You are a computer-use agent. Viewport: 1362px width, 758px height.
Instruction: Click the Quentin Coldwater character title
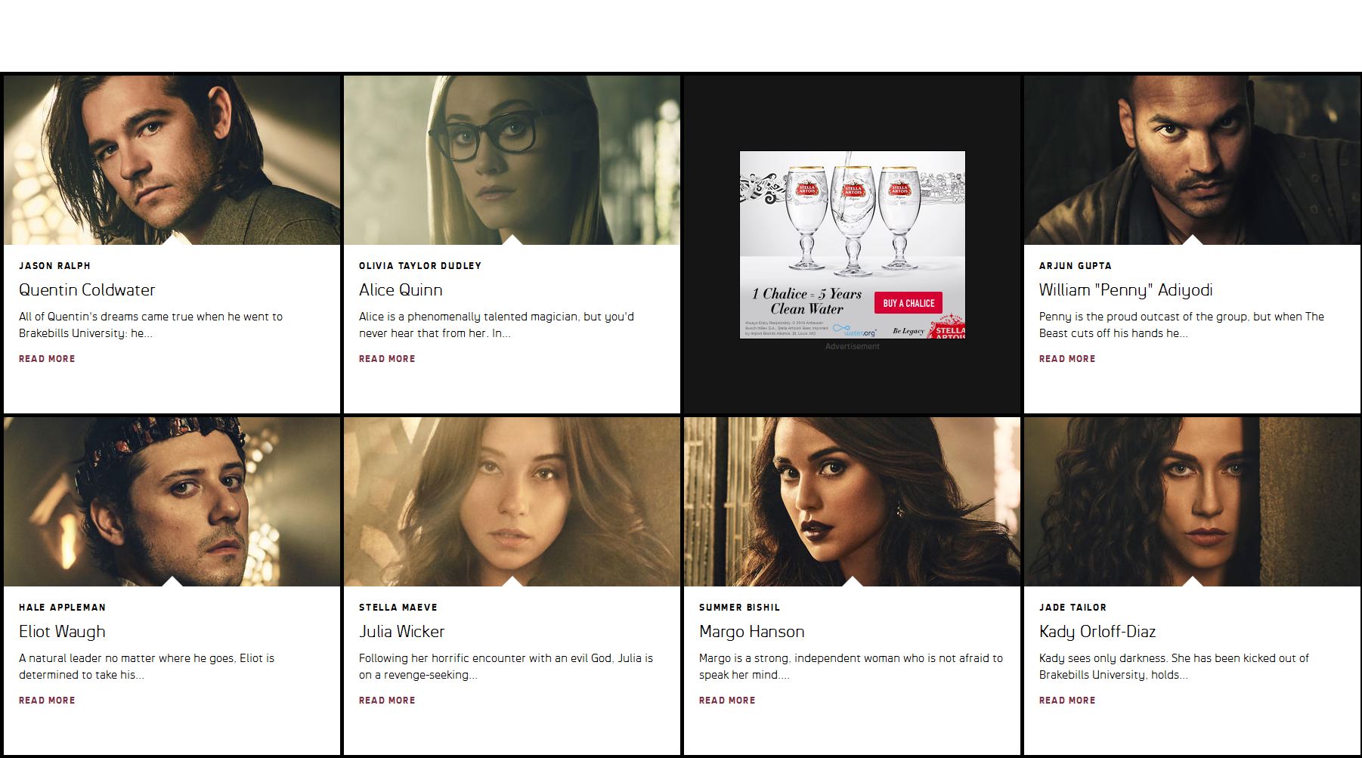click(87, 290)
